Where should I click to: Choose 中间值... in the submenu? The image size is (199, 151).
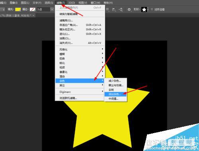tap(115, 99)
